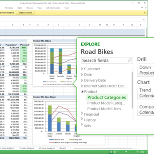Switch to the Sheet1 tab
This screenshot has height=154, width=154.
point(63,148)
